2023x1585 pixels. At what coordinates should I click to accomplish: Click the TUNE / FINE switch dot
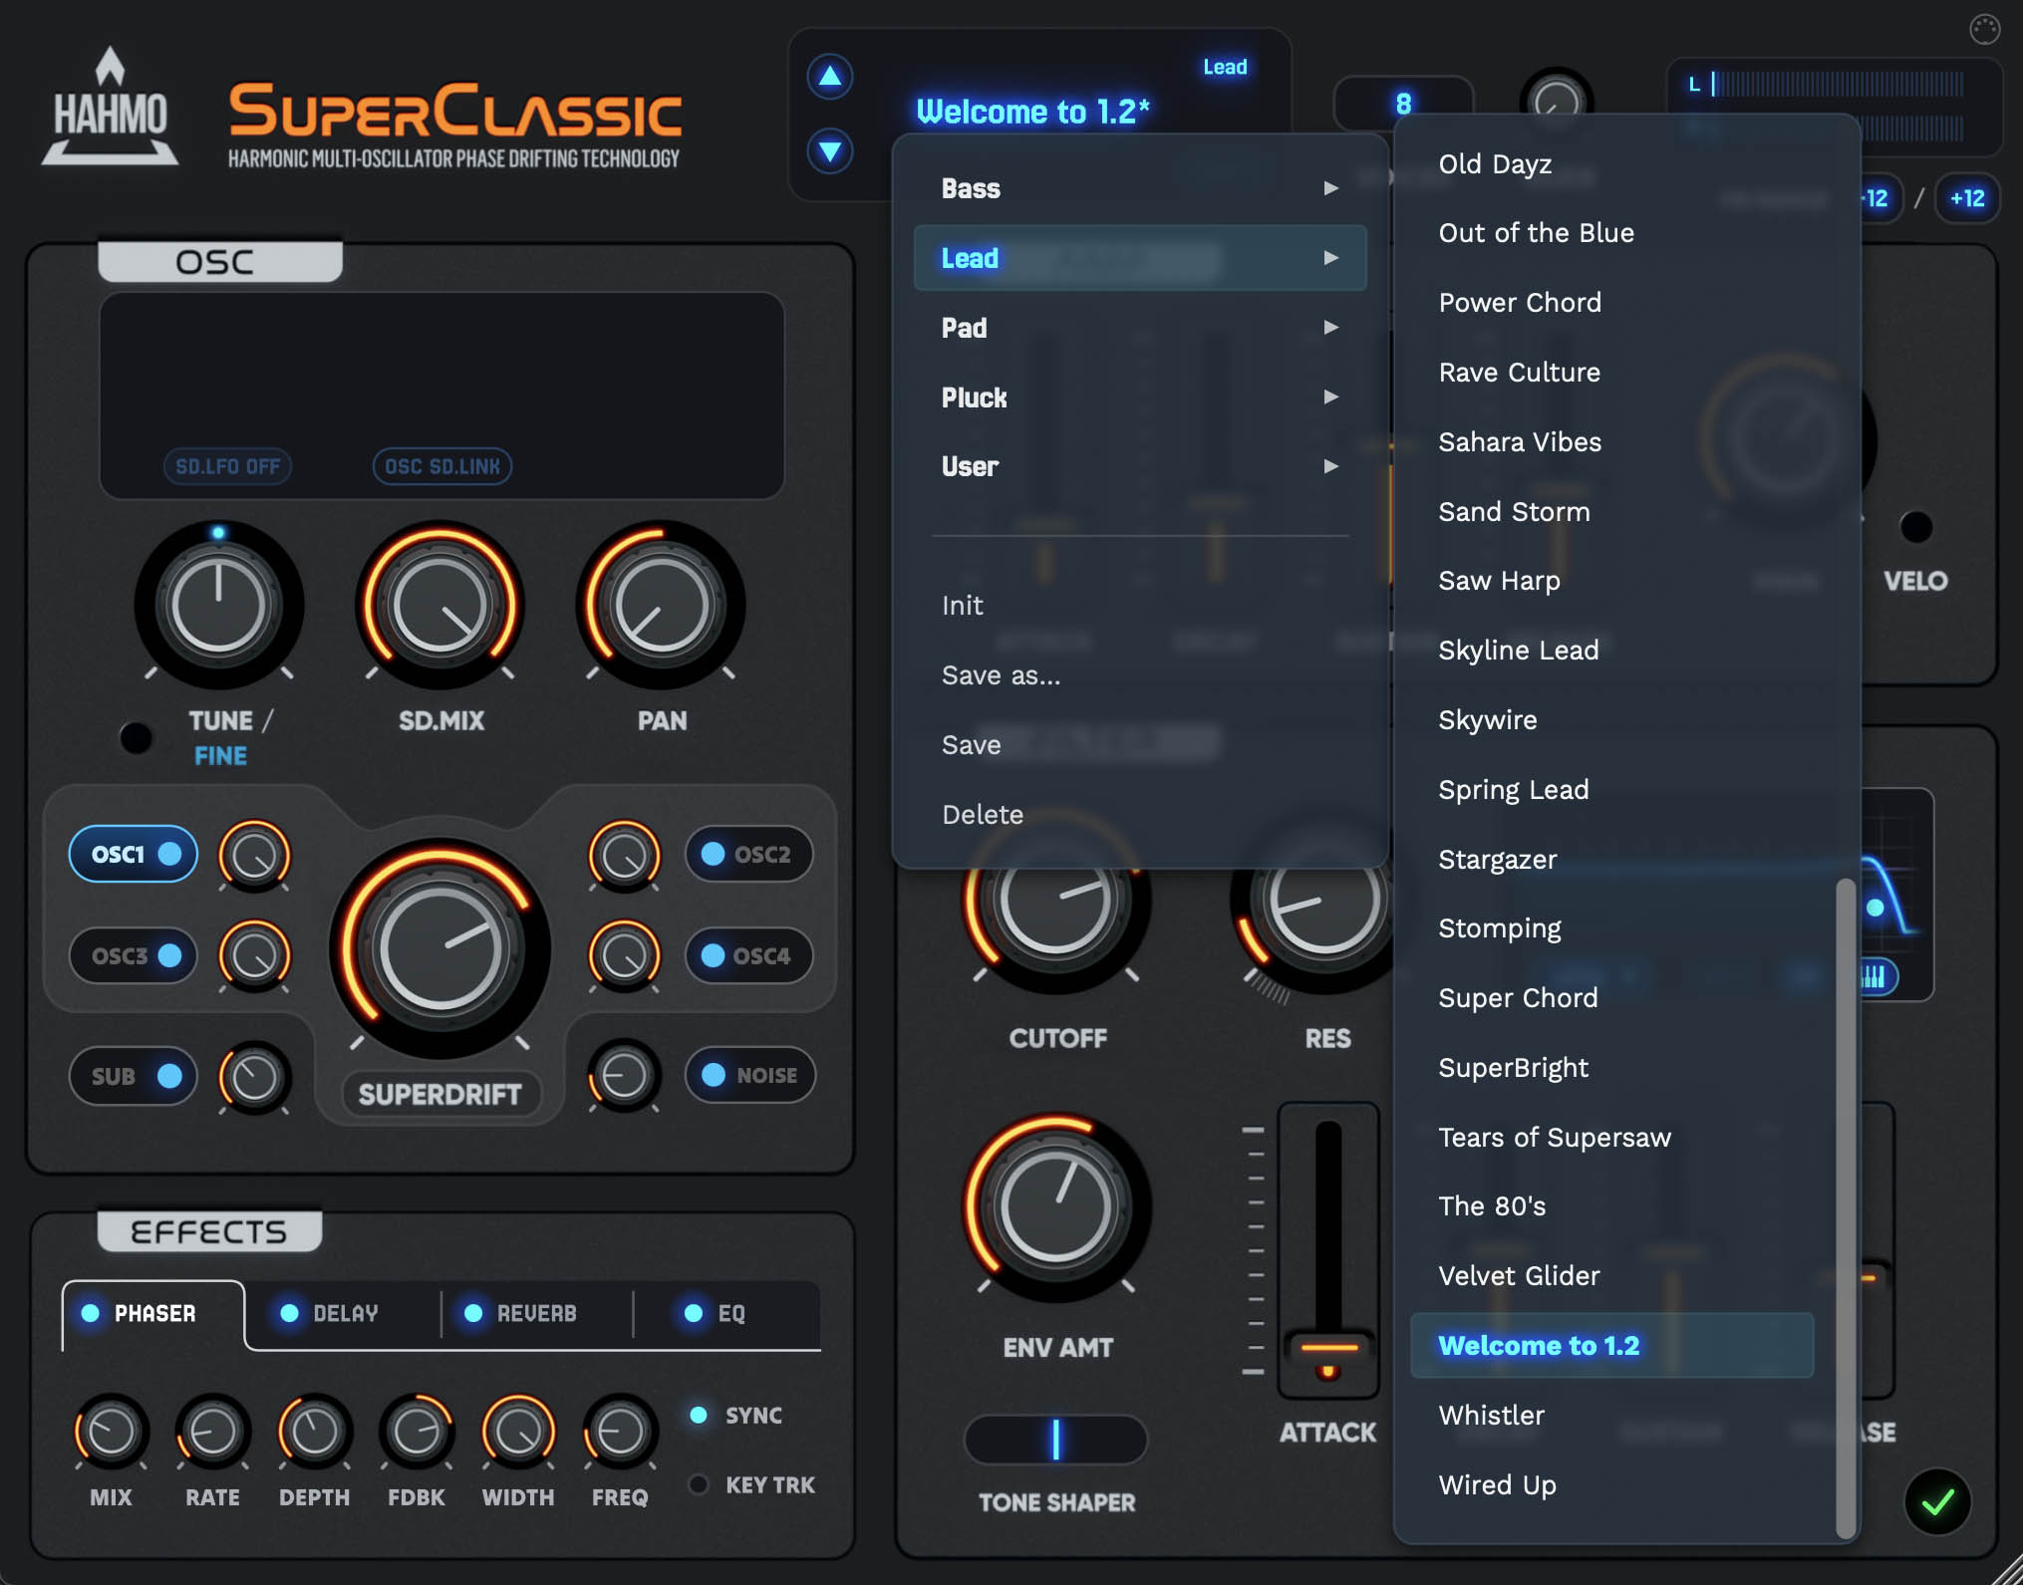point(136,738)
